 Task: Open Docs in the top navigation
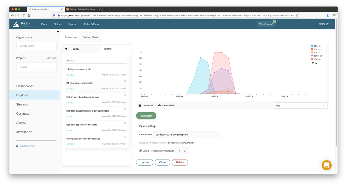(x=44, y=24)
